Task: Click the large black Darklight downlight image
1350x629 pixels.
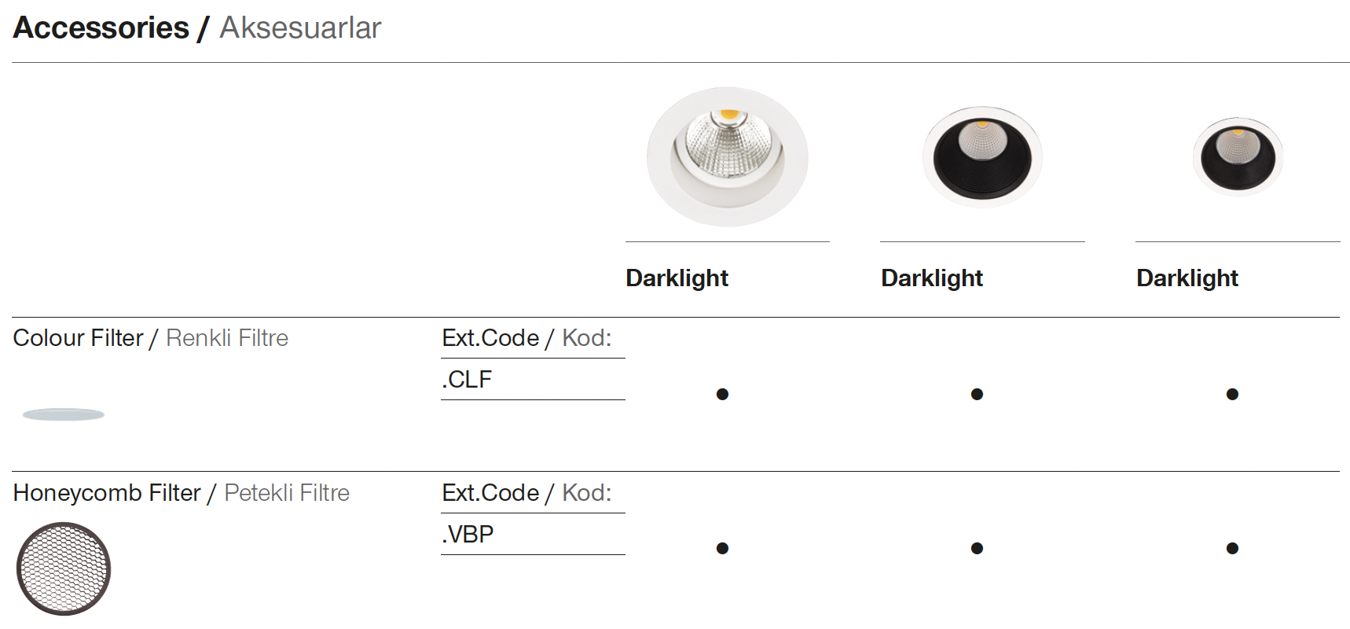Action: [982, 156]
